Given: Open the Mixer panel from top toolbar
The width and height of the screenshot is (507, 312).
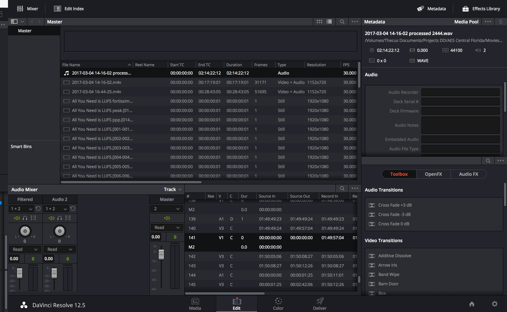Looking at the screenshot, I should 27,9.
